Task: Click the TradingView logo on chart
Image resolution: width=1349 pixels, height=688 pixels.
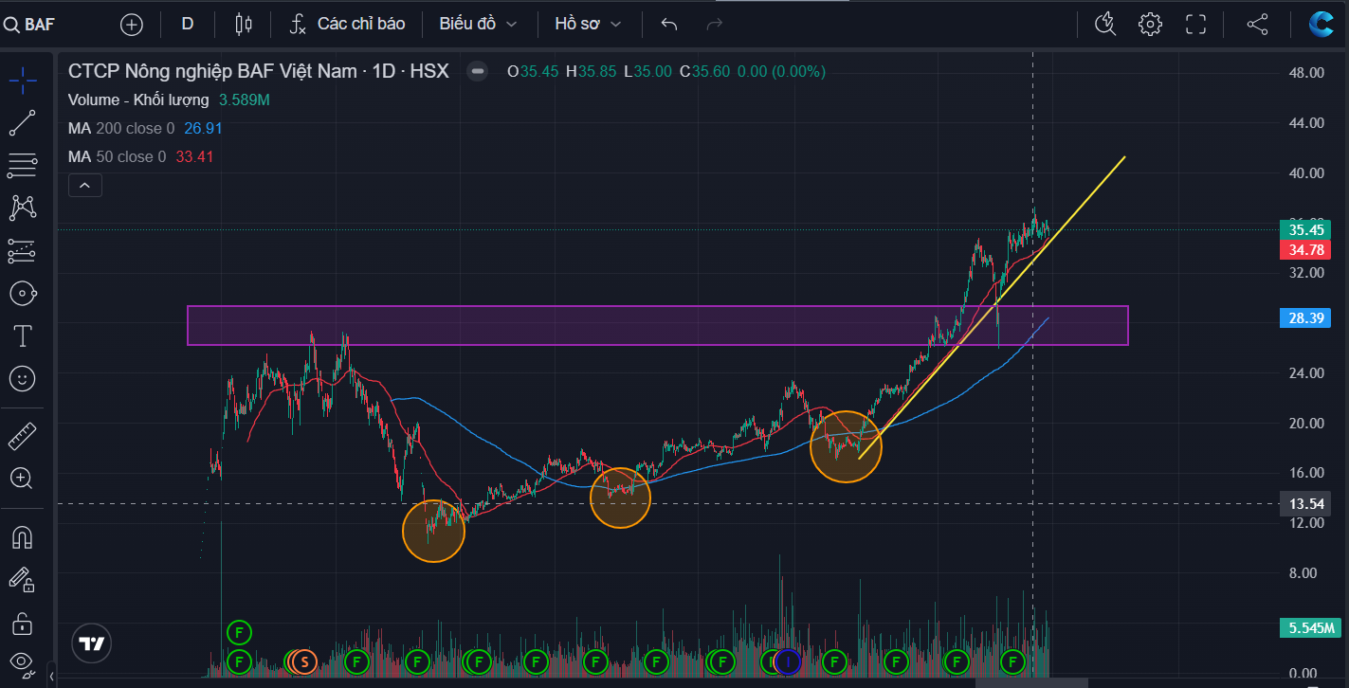Action: pyautogui.click(x=92, y=643)
